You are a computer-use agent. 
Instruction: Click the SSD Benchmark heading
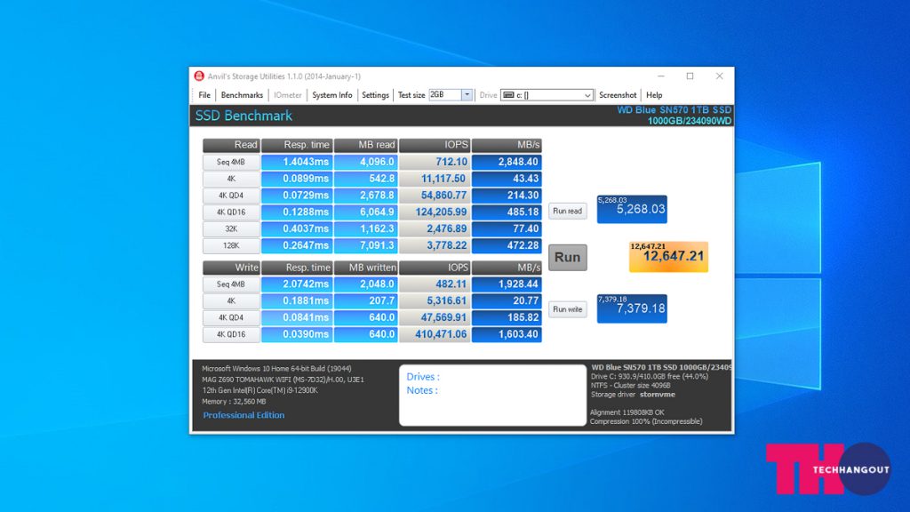tap(243, 116)
